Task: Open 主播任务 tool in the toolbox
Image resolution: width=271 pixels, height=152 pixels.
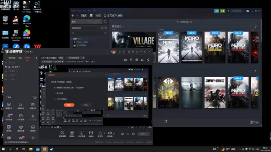Action: pyautogui.click(x=33, y=106)
